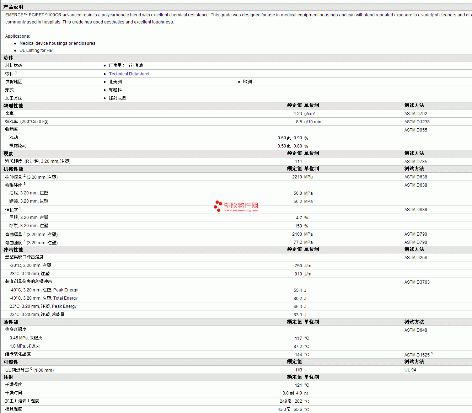Click ASTM D1238 test method
Image resolution: width=472 pixels, height=413 pixels.
[x=417, y=122]
